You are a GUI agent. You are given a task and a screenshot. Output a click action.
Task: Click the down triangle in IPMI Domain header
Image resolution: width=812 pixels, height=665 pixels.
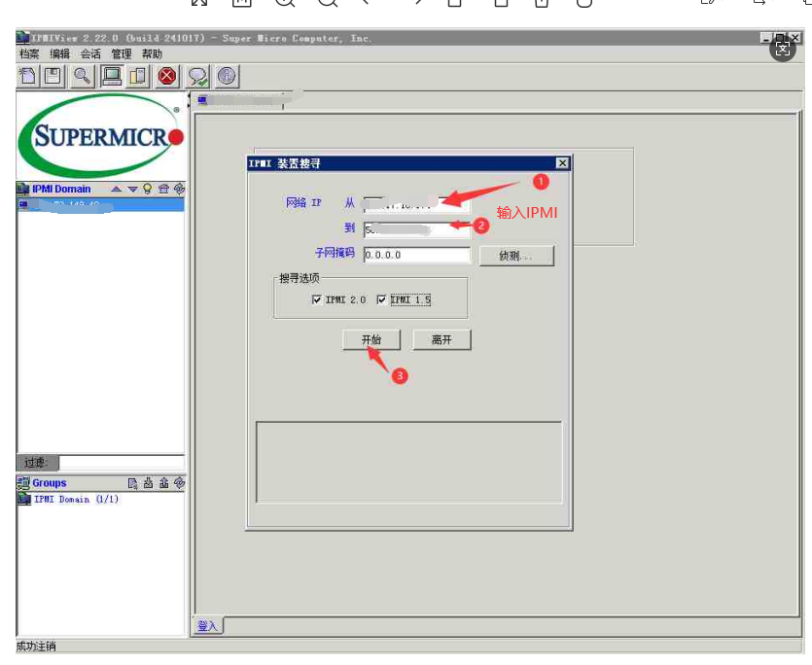point(132,189)
